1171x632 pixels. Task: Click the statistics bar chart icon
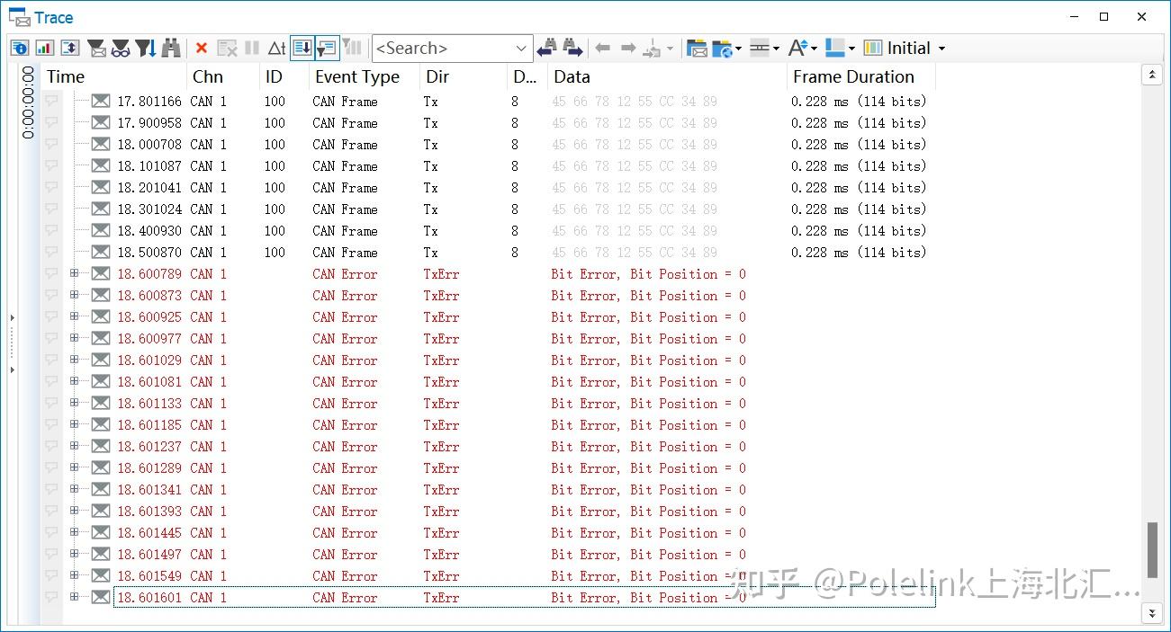click(44, 49)
